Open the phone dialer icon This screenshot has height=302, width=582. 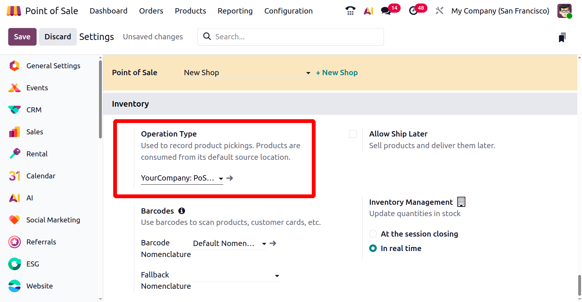coord(350,11)
